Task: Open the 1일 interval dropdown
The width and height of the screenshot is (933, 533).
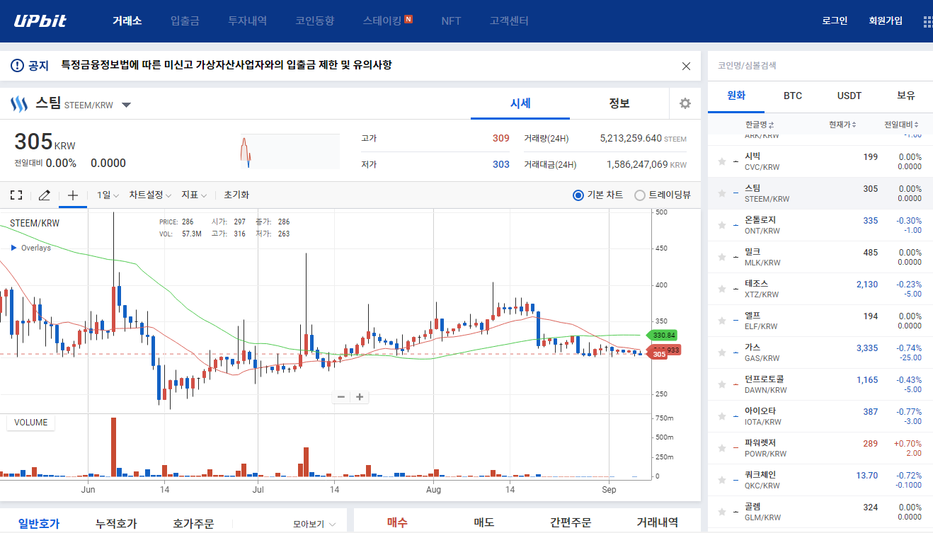Action: 108,195
